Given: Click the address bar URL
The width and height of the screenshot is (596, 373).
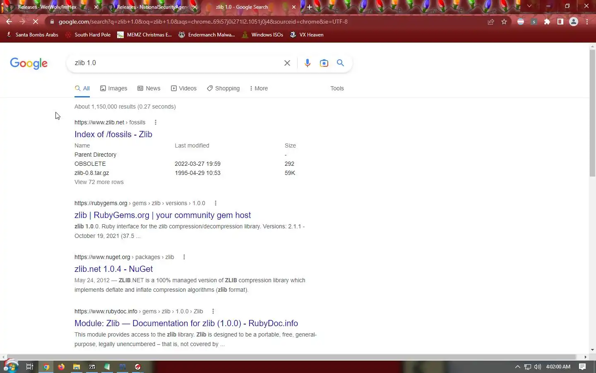Looking at the screenshot, I should pyautogui.click(x=203, y=22).
